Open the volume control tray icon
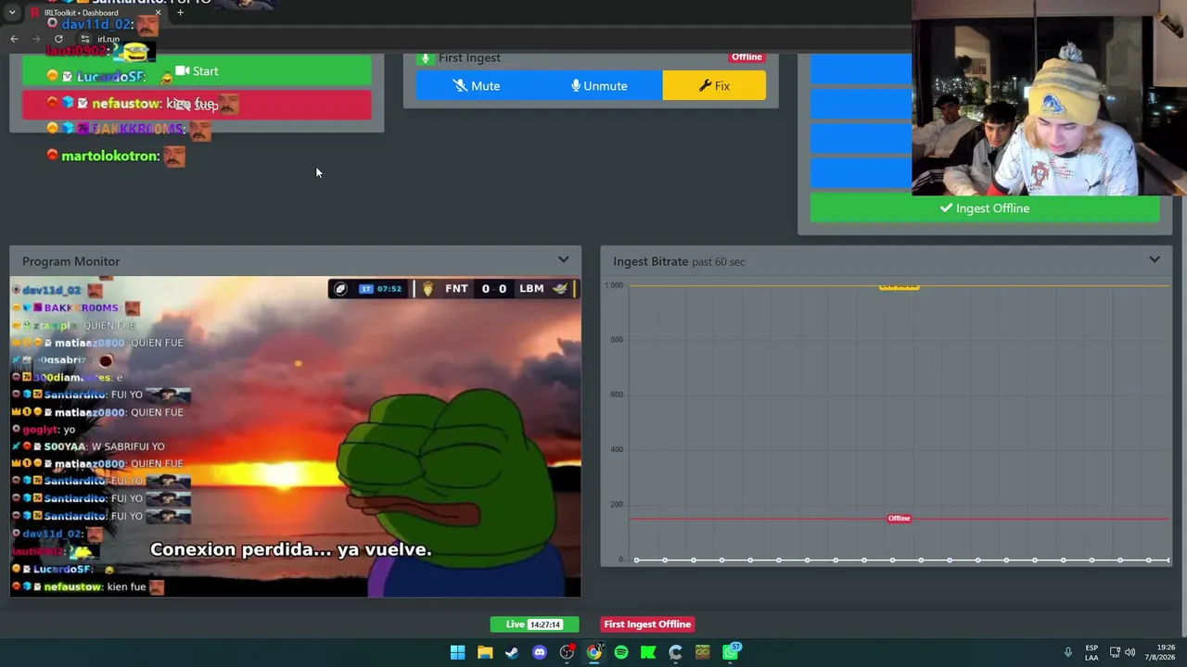The image size is (1187, 667). click(x=1130, y=652)
